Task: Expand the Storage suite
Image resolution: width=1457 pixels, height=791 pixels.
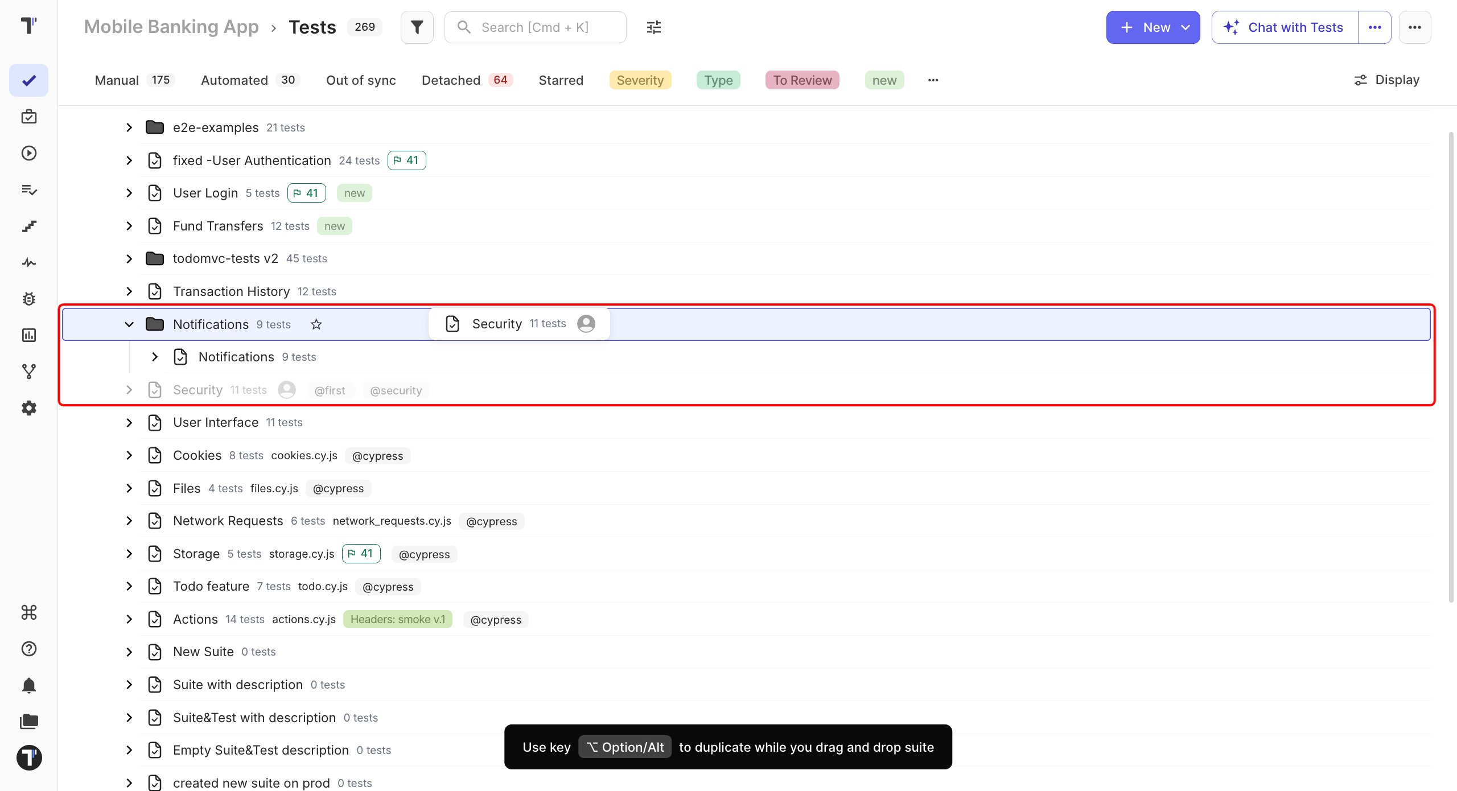Action: [129, 554]
